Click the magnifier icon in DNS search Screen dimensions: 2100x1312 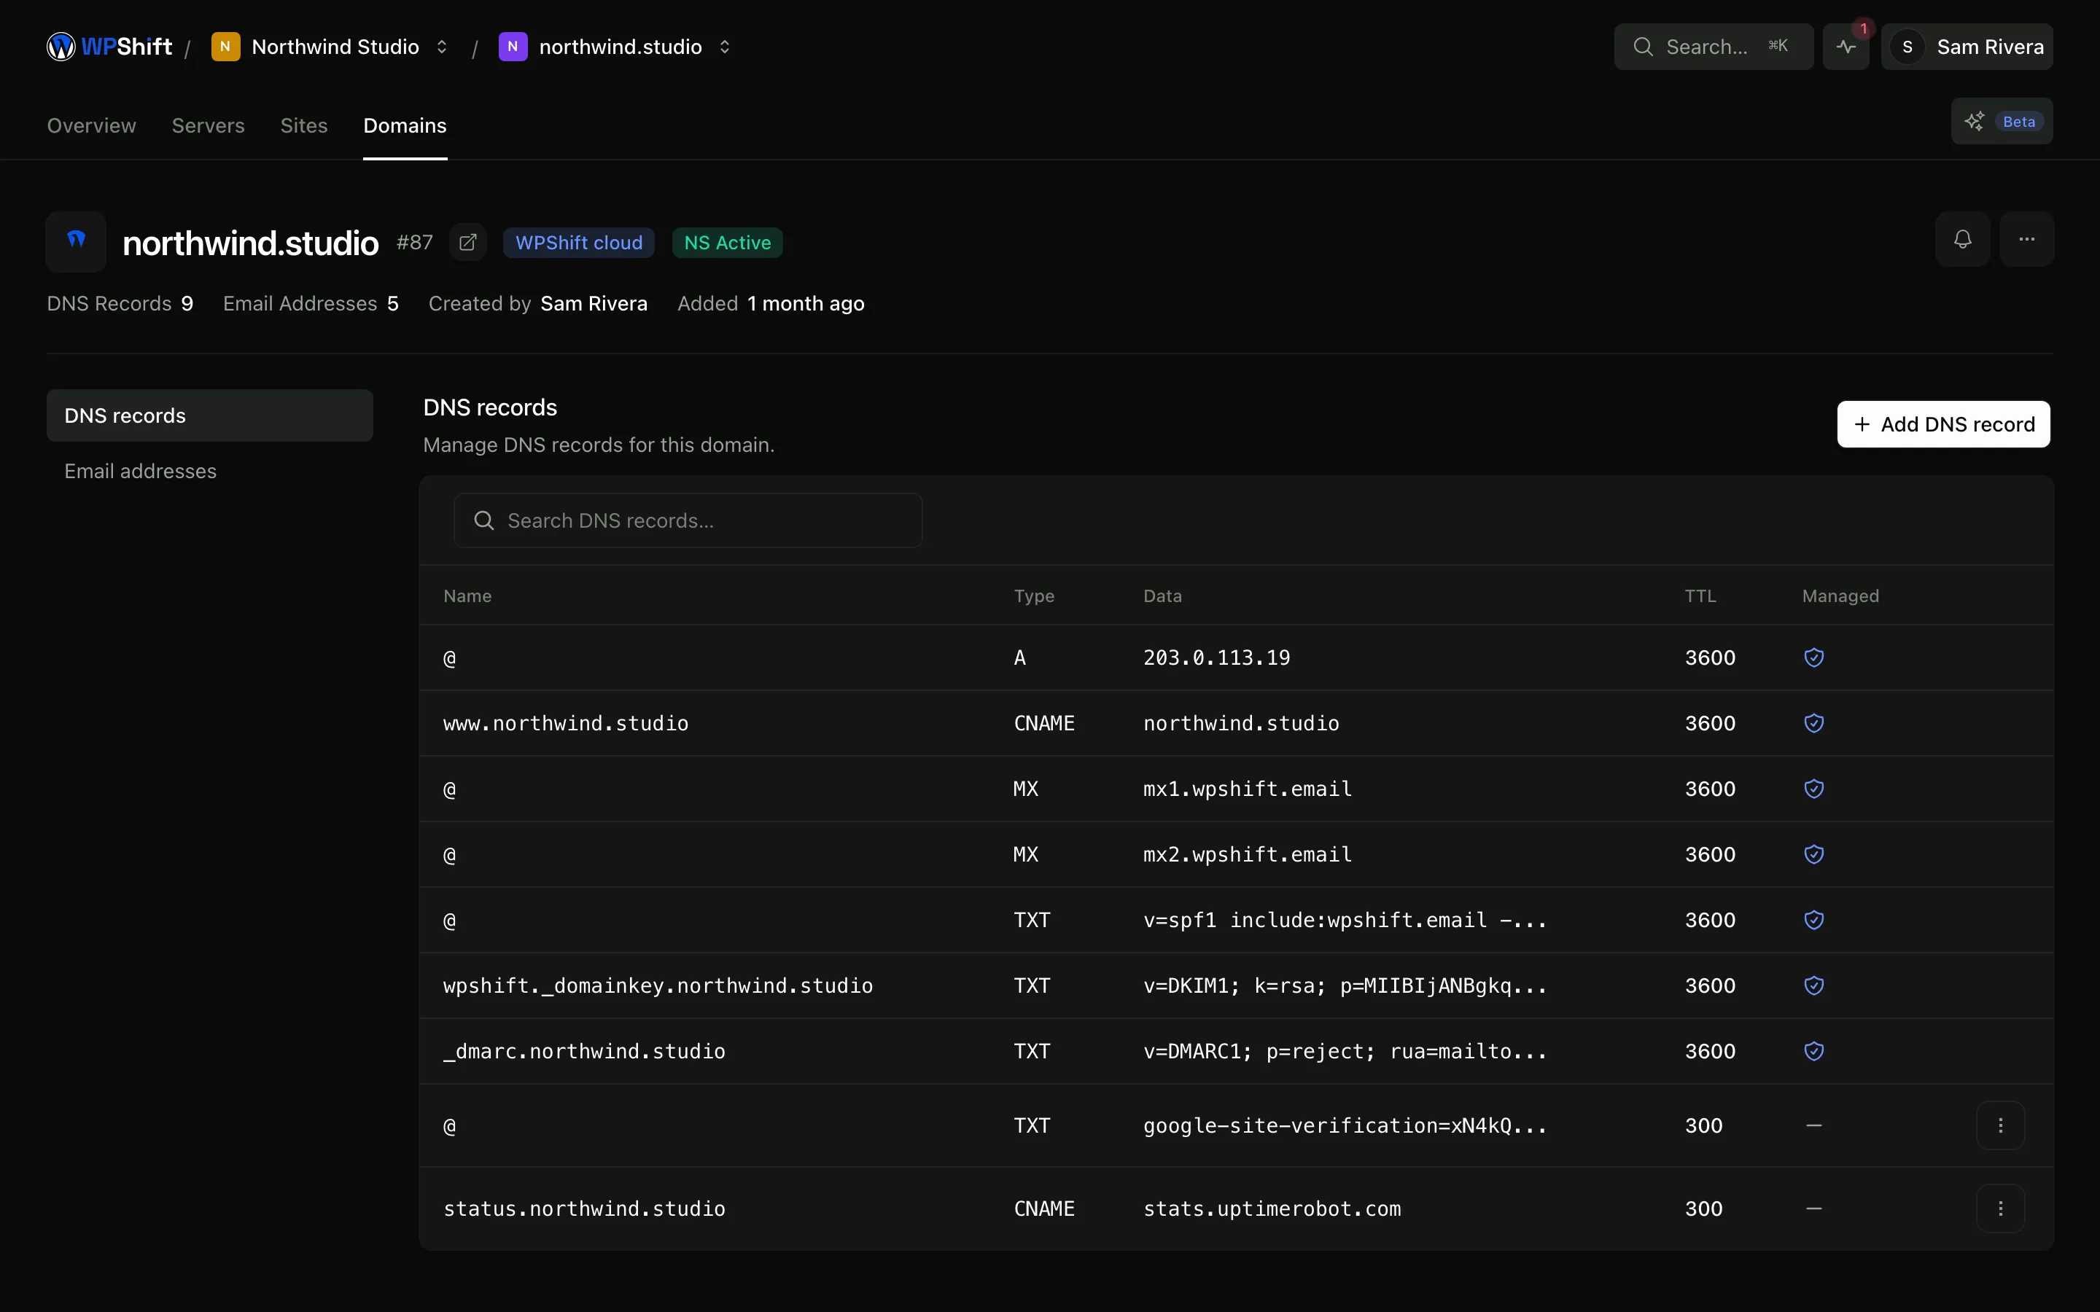coord(484,520)
